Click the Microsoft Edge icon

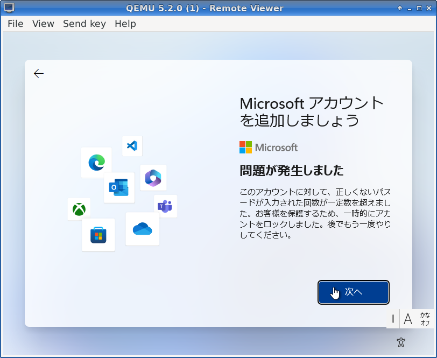click(96, 162)
